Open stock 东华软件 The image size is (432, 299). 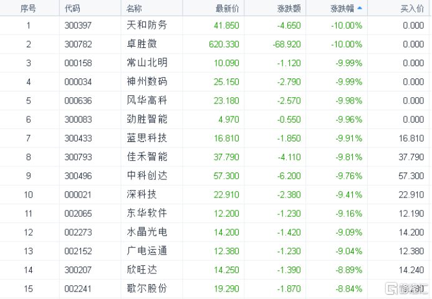pos(147,214)
